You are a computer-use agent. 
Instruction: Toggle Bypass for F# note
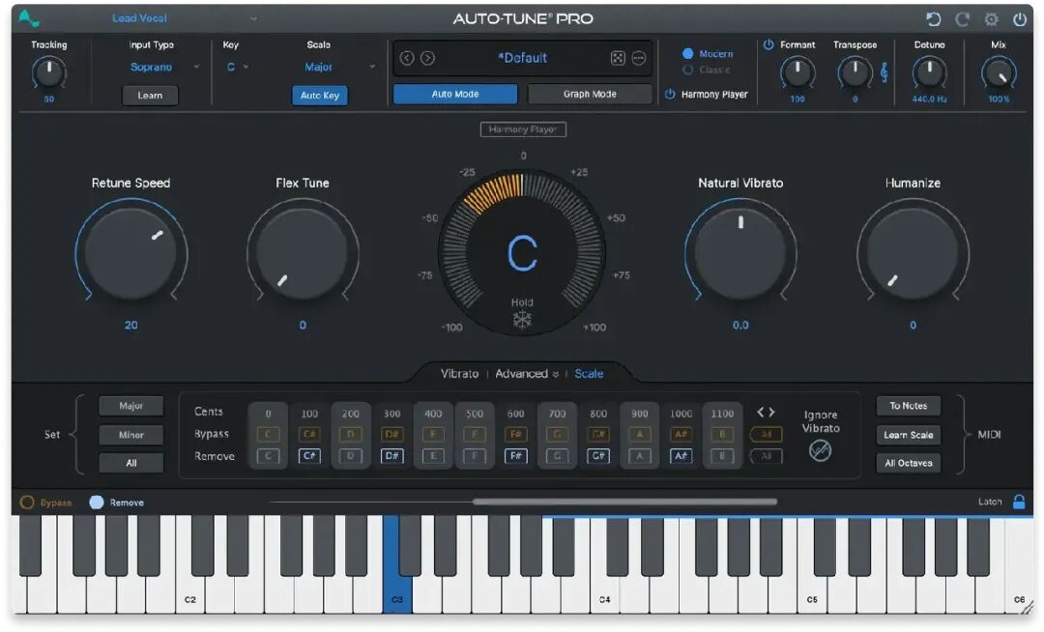516,435
